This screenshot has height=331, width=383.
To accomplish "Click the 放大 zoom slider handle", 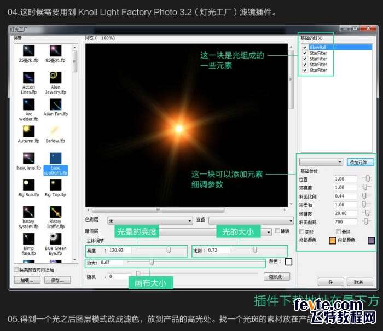I will 152,262.
